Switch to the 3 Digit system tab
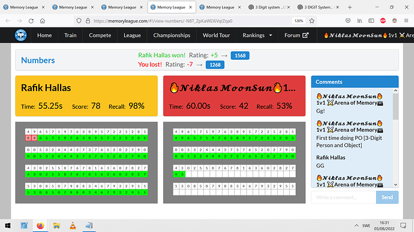The image size is (414, 232). pos(269,7)
